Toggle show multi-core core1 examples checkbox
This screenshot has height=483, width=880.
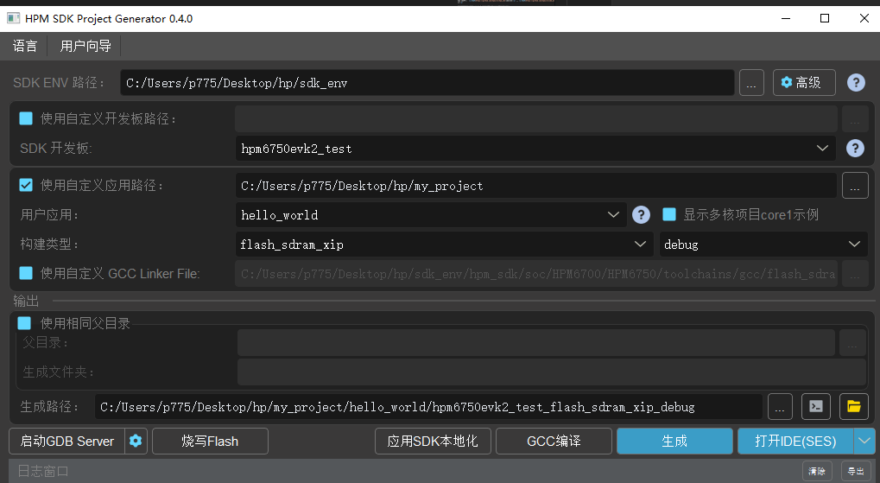(x=669, y=214)
